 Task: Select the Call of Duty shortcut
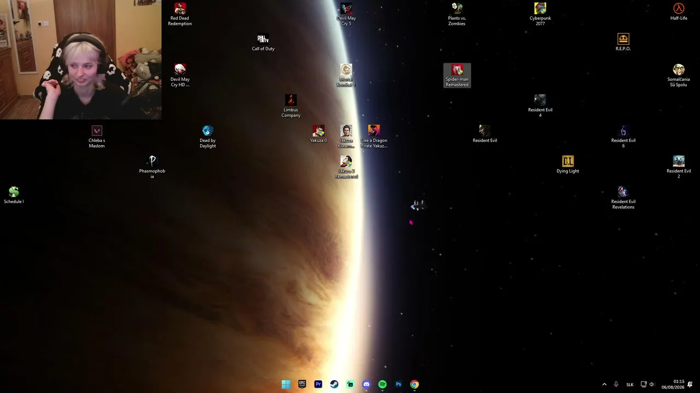coord(263,42)
